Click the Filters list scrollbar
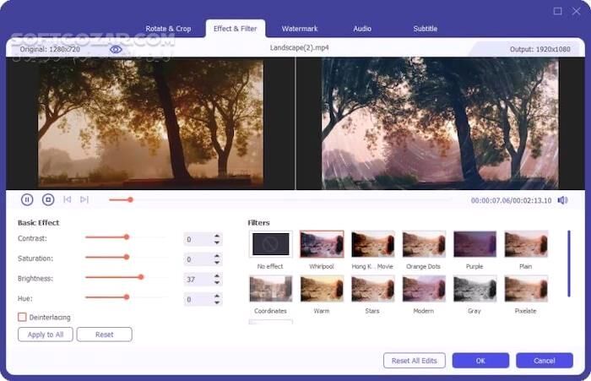 (569, 264)
